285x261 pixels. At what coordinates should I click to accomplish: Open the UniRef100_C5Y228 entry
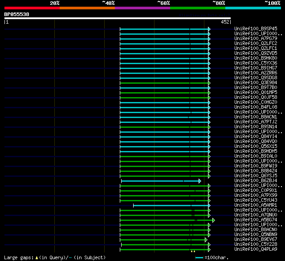pyautogui.click(x=256, y=245)
